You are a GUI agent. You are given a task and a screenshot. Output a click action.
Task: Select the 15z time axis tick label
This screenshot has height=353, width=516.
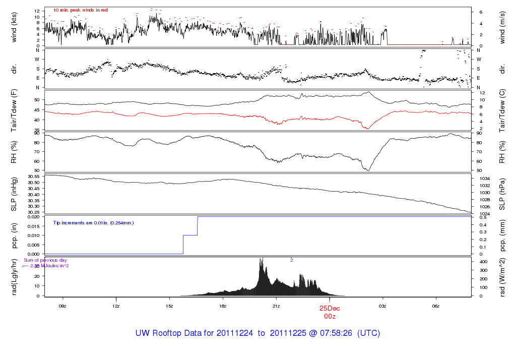[x=169, y=306]
